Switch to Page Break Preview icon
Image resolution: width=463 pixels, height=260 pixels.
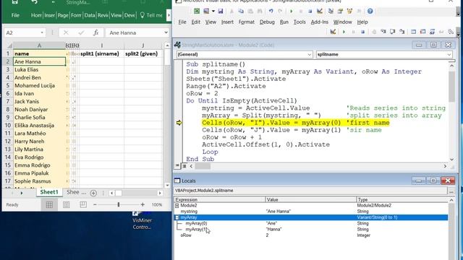(83, 204)
